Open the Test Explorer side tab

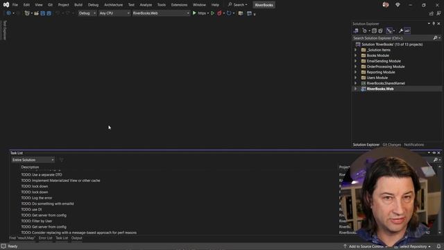coord(5,30)
